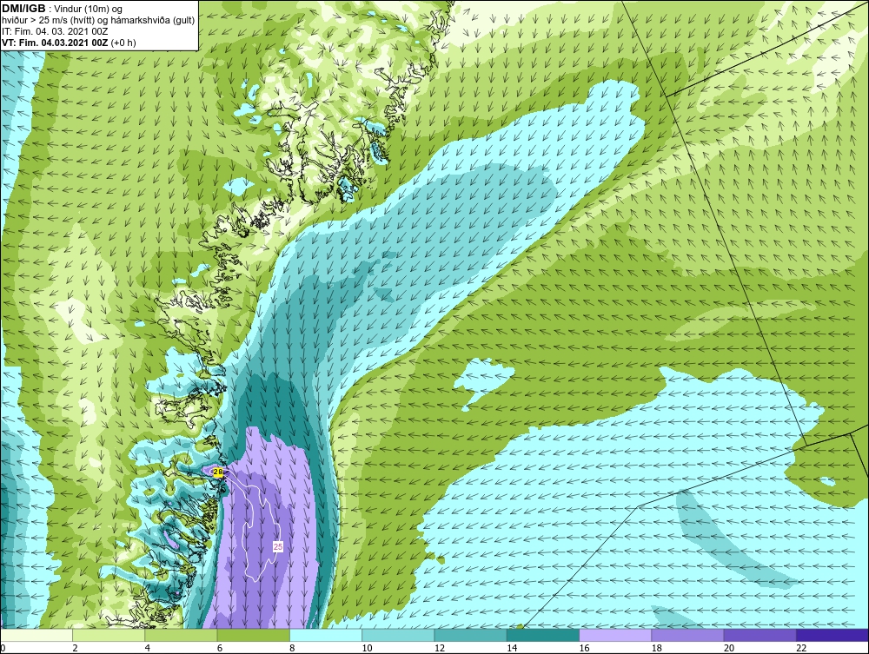The image size is (869, 654).
Task: Click the white 25 contour label
Action: pyautogui.click(x=278, y=546)
